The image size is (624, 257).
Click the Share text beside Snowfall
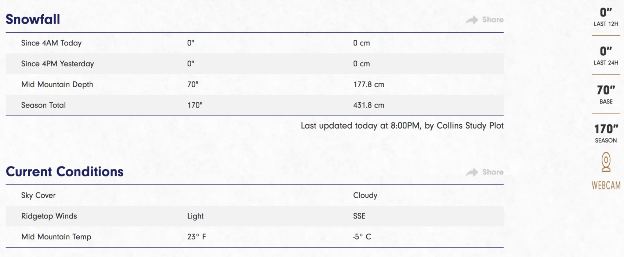(x=493, y=20)
